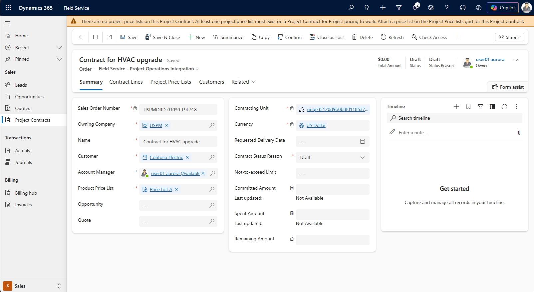Open timeline more options ellipsis
This screenshot has width=534, height=292.
516,107
